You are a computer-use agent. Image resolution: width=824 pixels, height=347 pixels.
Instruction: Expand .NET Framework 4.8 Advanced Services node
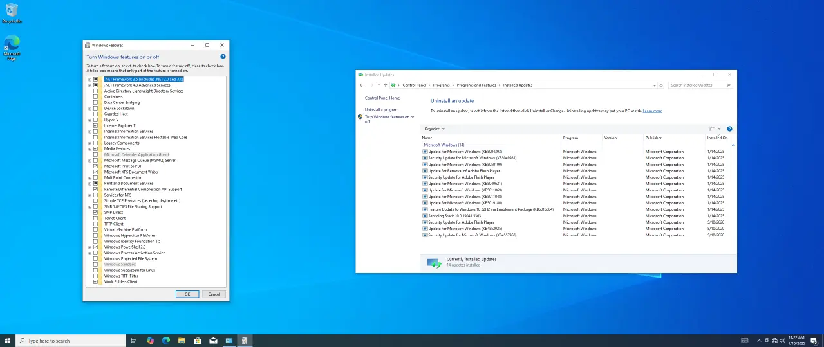89,85
